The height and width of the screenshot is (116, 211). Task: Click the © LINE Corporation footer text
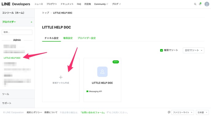(x=13, y=112)
